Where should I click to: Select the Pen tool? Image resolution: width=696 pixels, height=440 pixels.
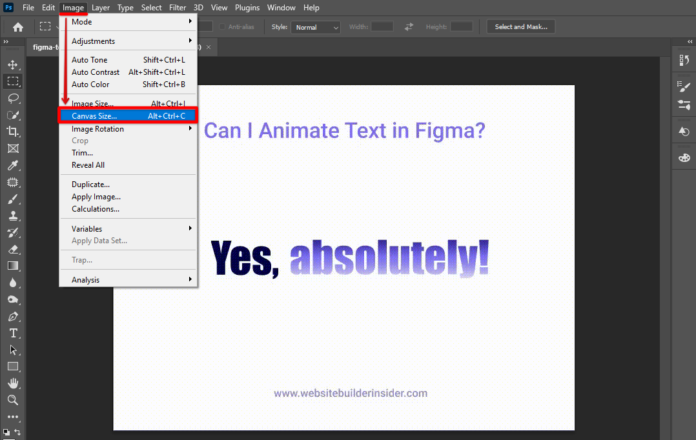13,317
